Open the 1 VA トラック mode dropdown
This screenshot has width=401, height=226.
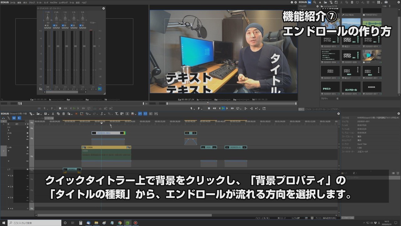point(48,89)
